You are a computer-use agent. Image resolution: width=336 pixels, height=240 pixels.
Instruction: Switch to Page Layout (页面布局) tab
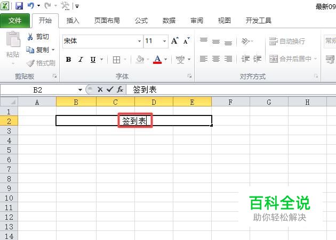pyautogui.click(x=107, y=21)
